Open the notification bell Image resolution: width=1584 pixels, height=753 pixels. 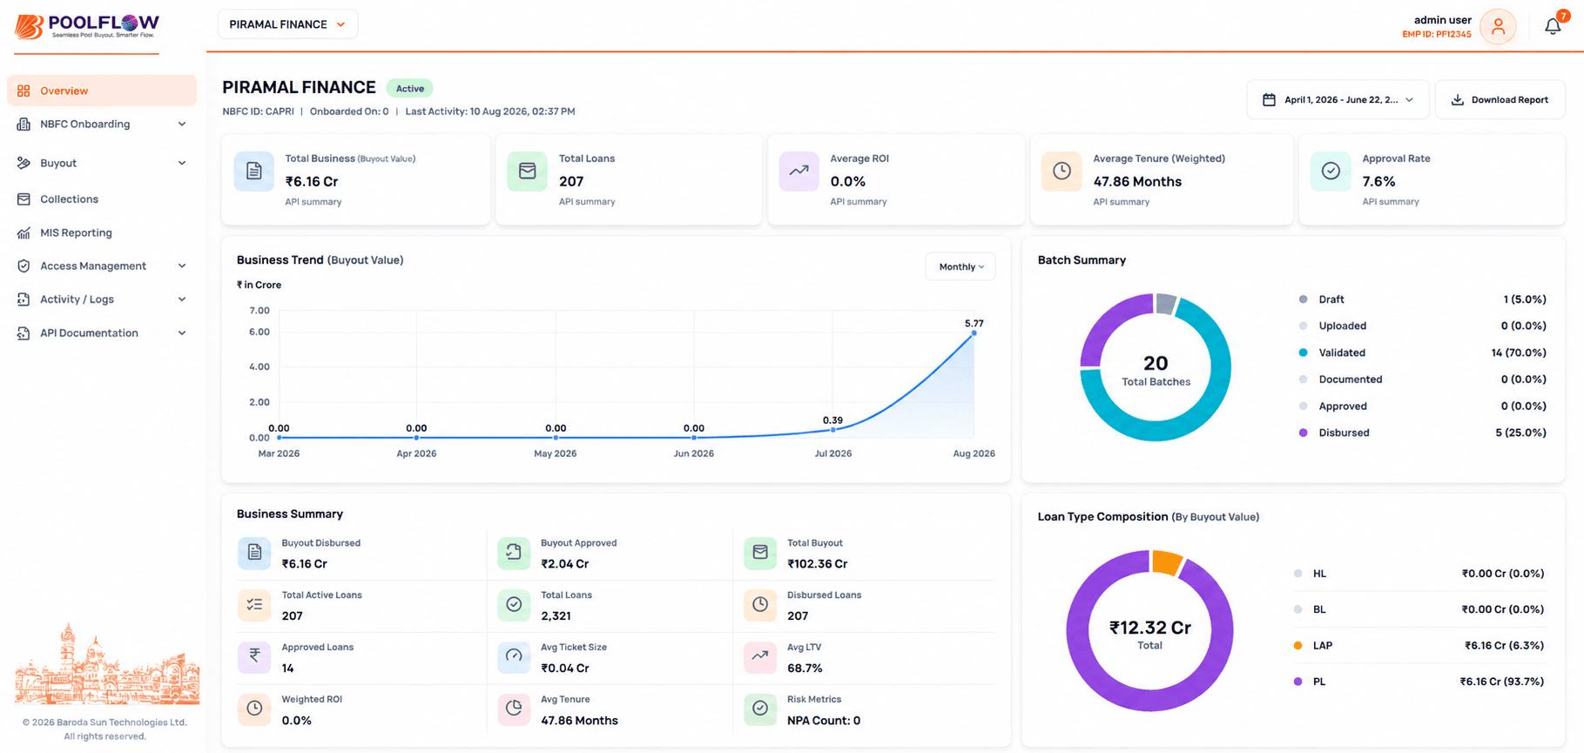tap(1553, 27)
